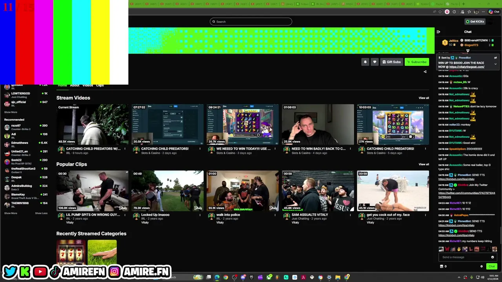Viewport: 502px width, 282px height.
Task: Open LOWTIERGOD channel in sidebar
Action: pyautogui.click(x=25, y=95)
